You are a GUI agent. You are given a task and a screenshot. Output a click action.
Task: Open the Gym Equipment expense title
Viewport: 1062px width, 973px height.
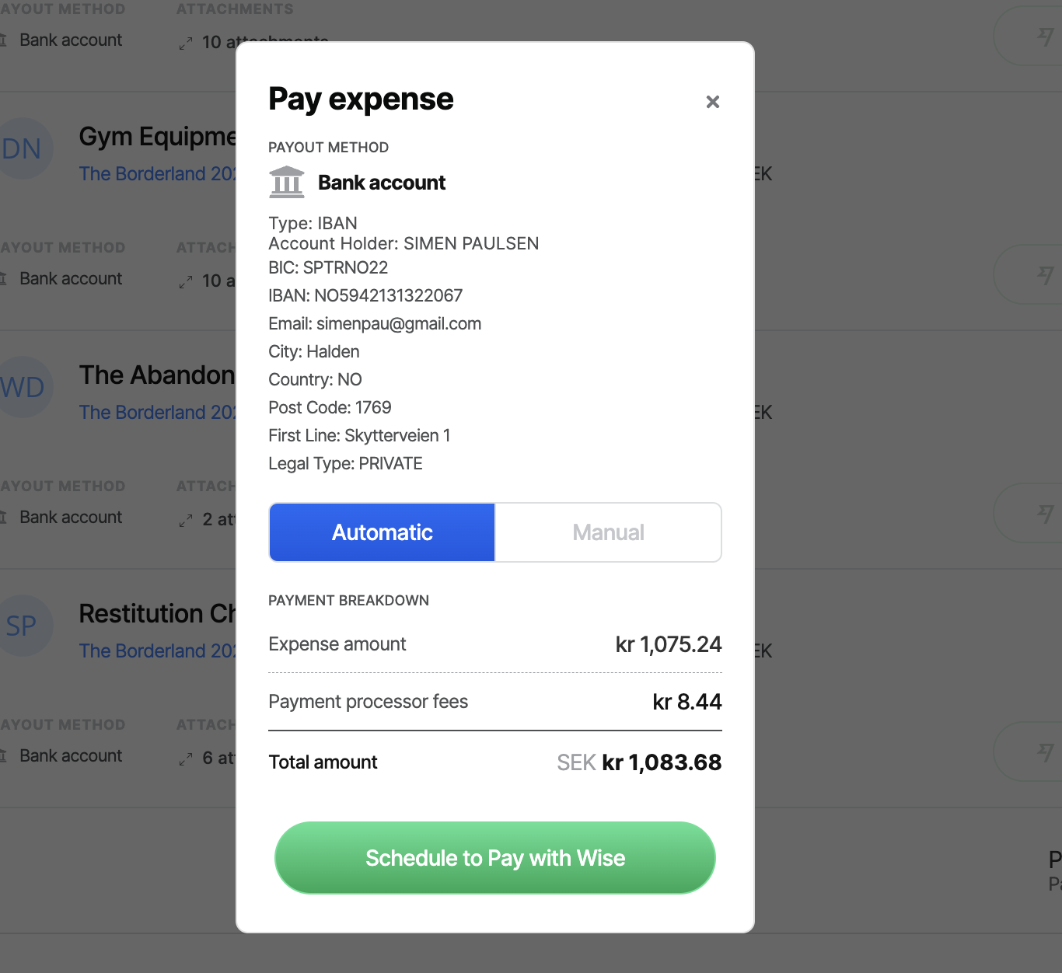(x=157, y=137)
